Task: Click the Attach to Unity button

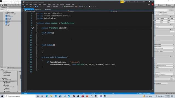Action: click(x=69, y=7)
